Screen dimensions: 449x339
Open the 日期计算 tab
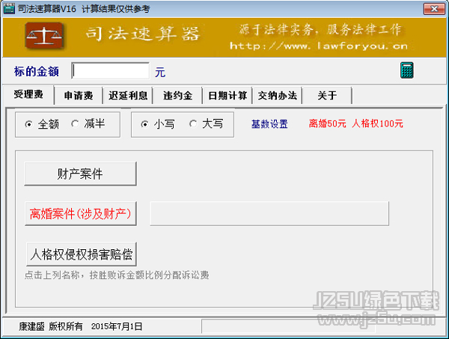[x=227, y=96]
